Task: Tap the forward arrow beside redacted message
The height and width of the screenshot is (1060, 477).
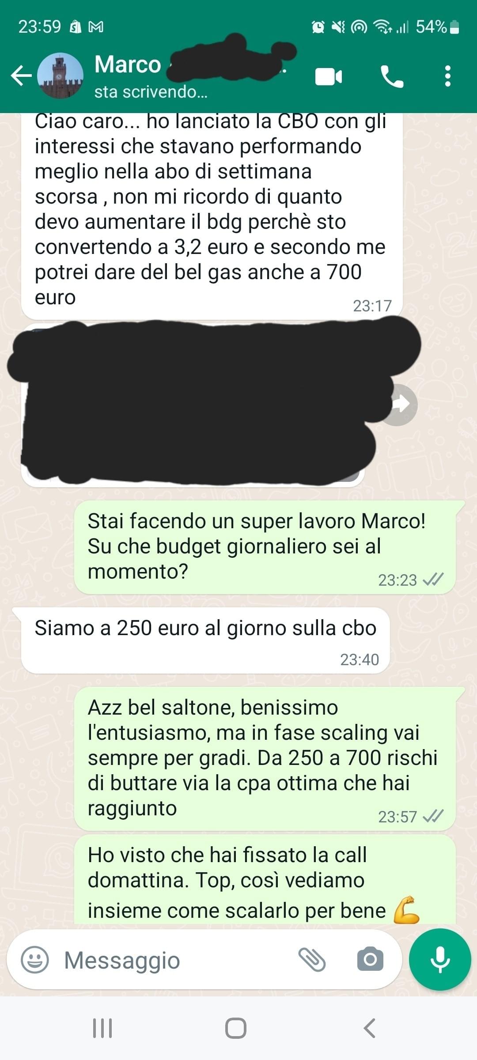Action: pos(400,404)
